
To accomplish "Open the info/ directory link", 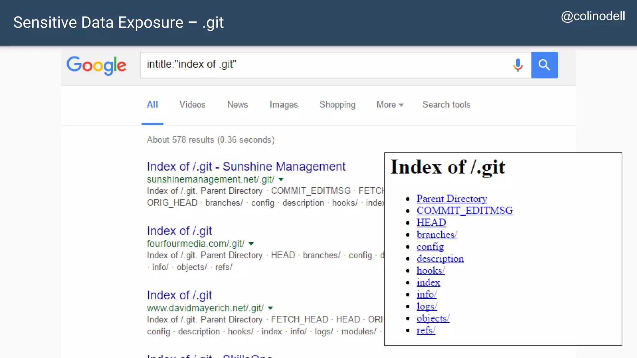I will pyautogui.click(x=427, y=294).
